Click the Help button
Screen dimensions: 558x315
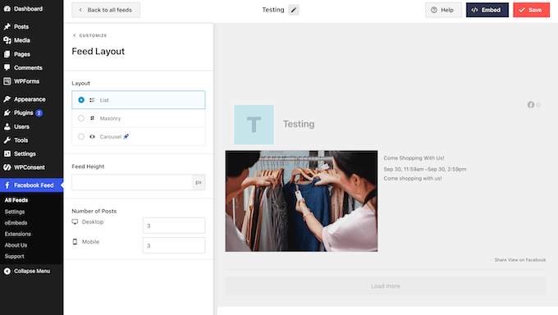point(443,10)
